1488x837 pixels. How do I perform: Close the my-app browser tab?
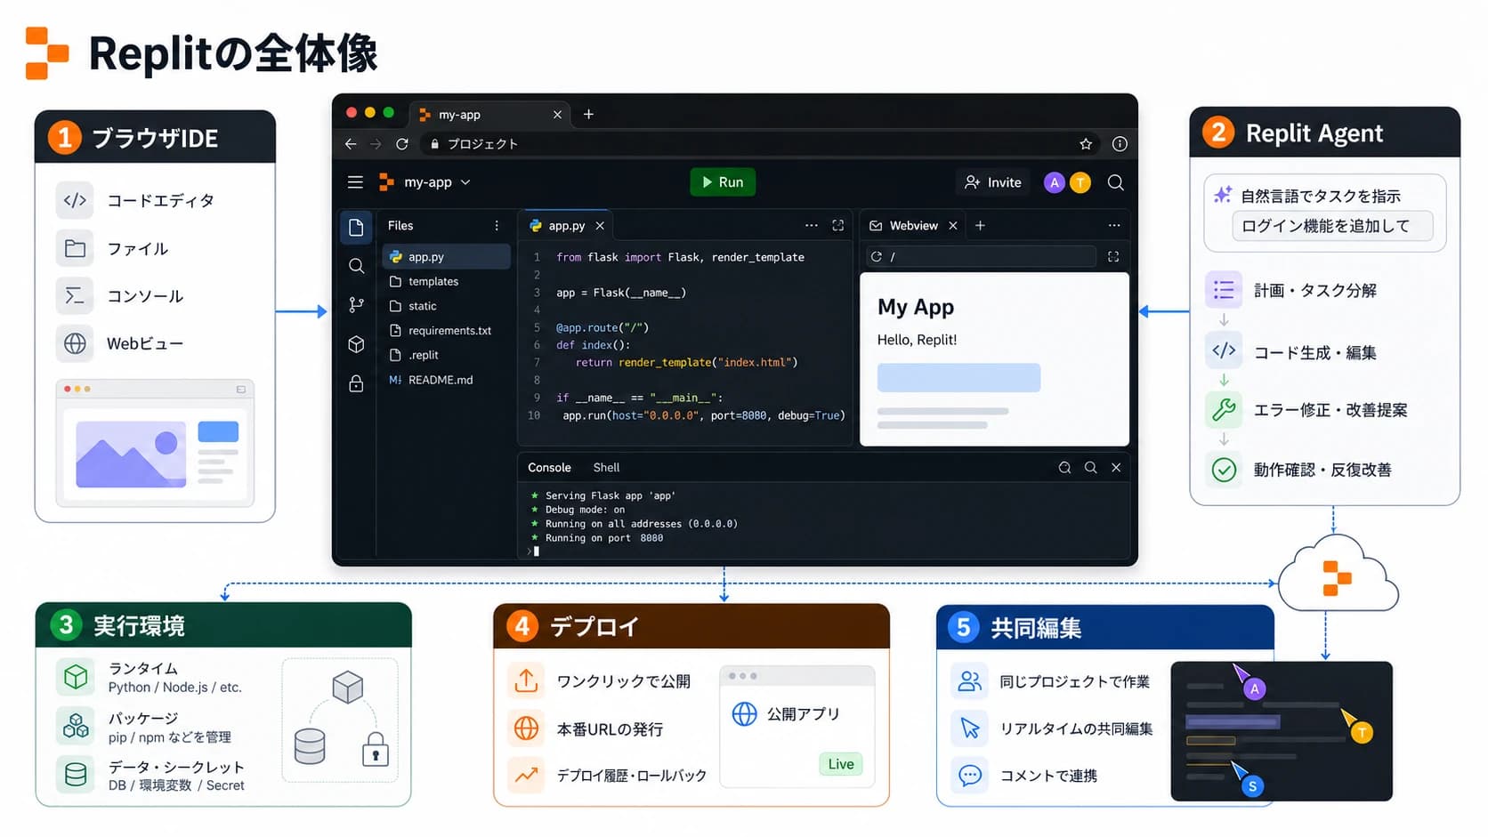[557, 115]
